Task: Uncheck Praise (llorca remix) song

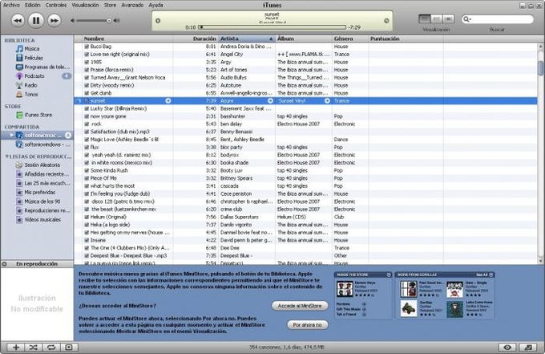Action: point(87,70)
